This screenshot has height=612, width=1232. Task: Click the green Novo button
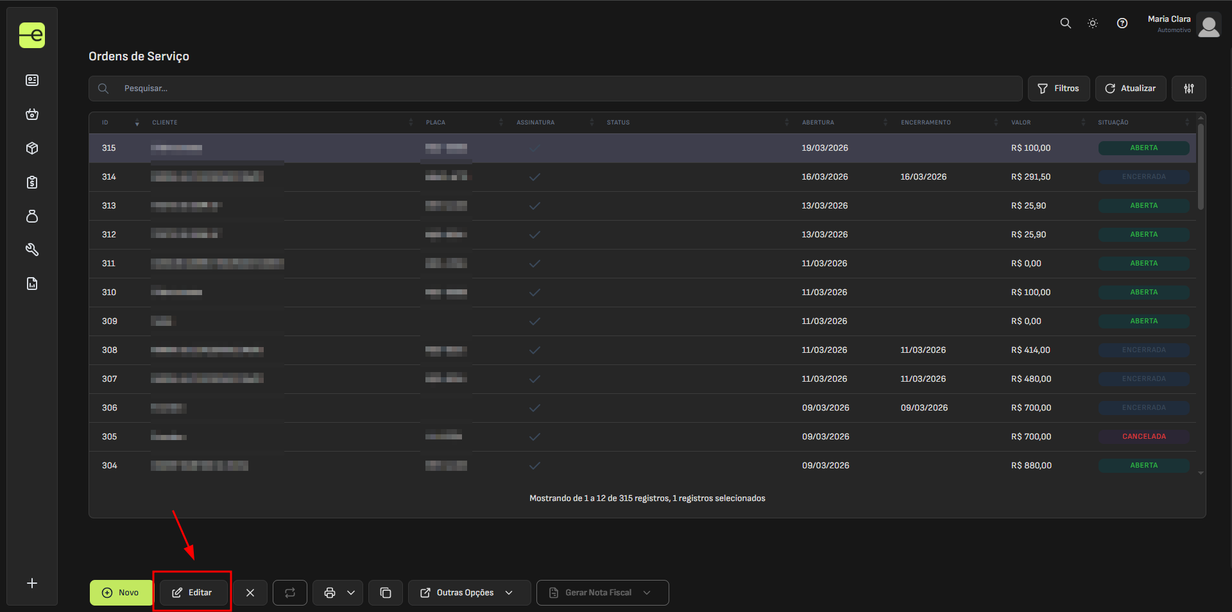click(121, 593)
